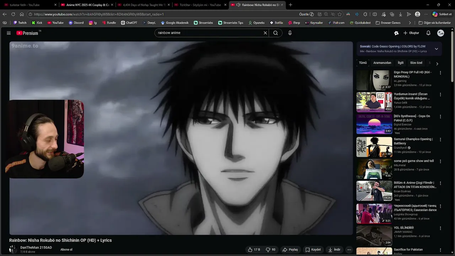Close the 4,404 Days of Nofap tab

168,5
